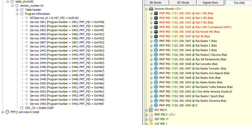Open the Signal Mon. tab

[211, 3]
